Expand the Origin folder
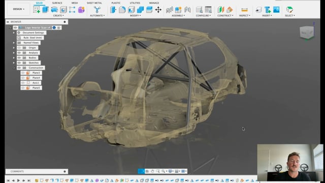Viewport: 325px width, 183px height. [x=14, y=48]
